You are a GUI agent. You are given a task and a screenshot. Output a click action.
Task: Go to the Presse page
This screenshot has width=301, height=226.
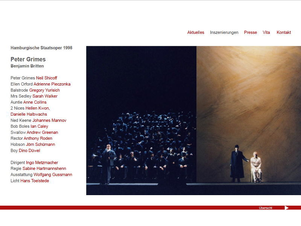tap(250, 32)
